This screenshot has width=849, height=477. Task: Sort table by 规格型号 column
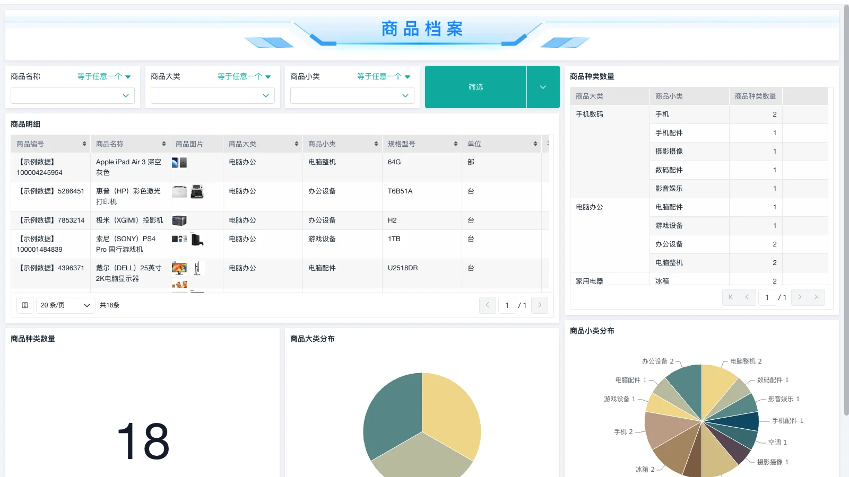pos(455,143)
